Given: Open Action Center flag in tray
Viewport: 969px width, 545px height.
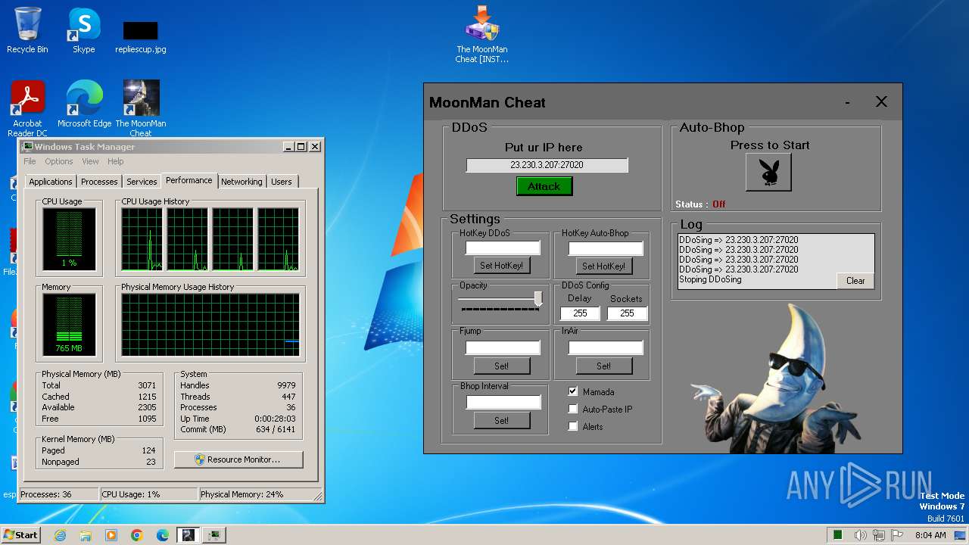Looking at the screenshot, I should [x=898, y=535].
